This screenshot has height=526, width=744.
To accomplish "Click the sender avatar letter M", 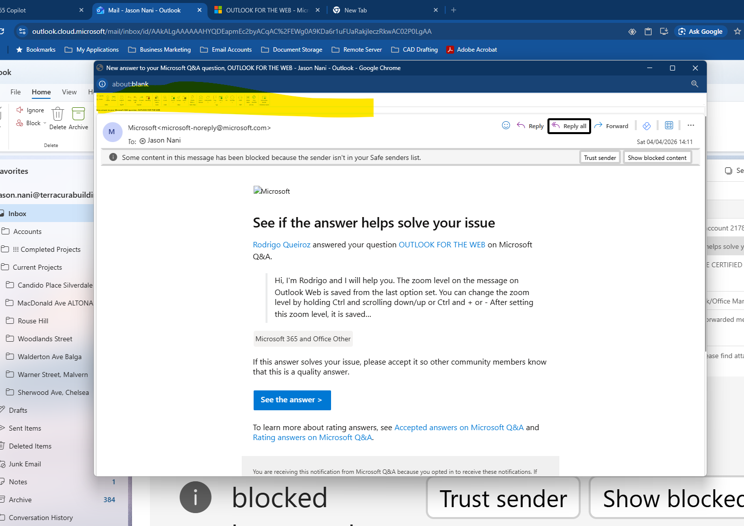I will point(112,132).
